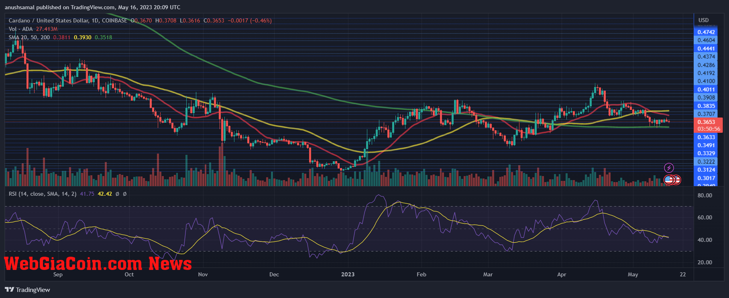Viewport: 729px width, 298px height.
Task: Click the May label on time axis
Action: pos(633,274)
